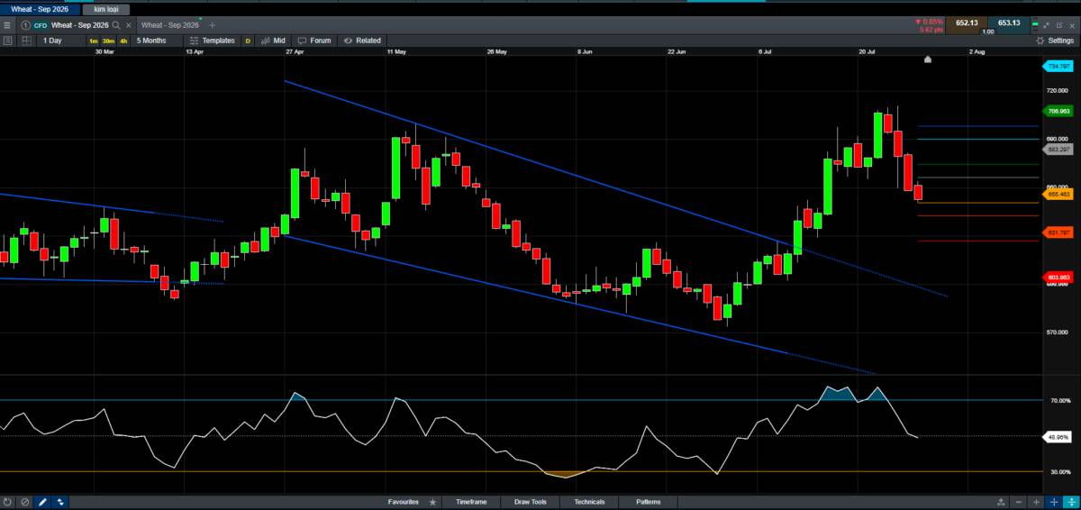Open the 5 Months range dropdown
The width and height of the screenshot is (1081, 510).
[x=151, y=41]
